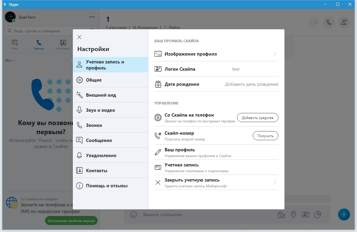Expand the chevron on Изображение профиля row
Screen dimensions: 357x232
(x=275, y=54)
